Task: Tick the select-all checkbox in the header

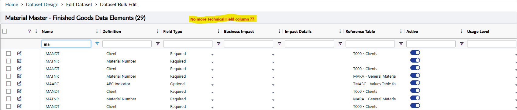Action: tap(5, 31)
